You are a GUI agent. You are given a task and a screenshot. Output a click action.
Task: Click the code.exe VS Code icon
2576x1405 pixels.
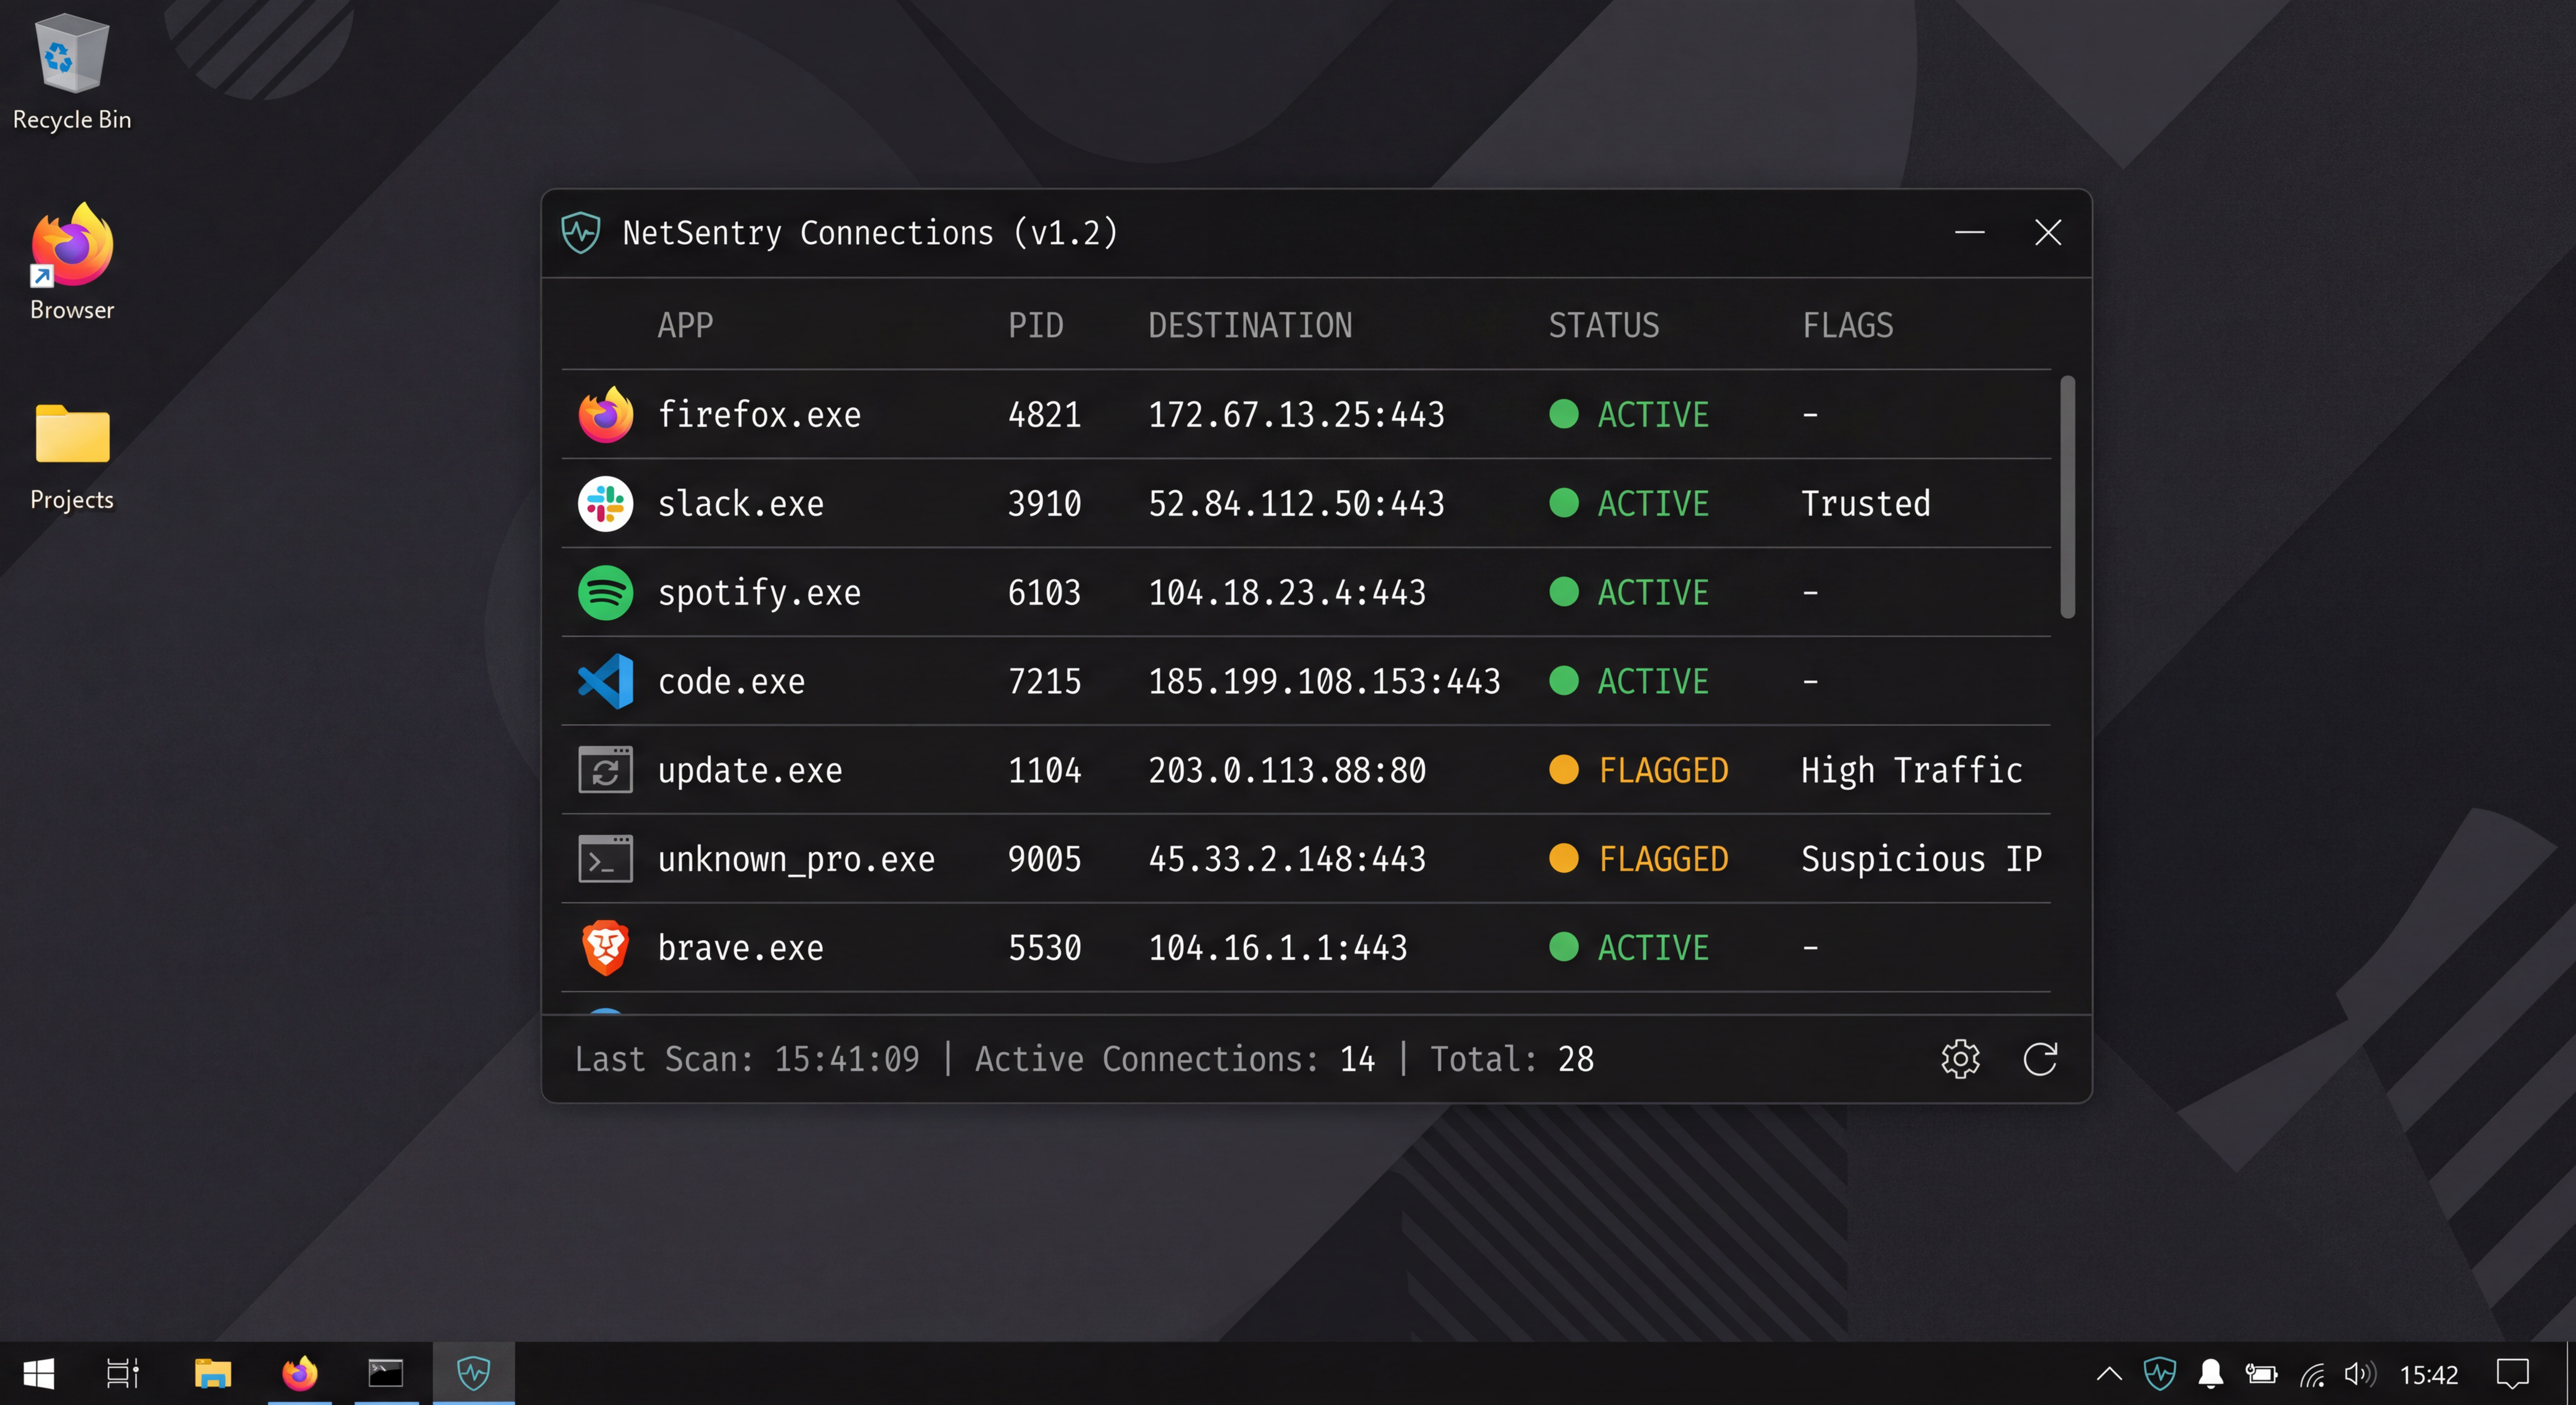click(605, 681)
